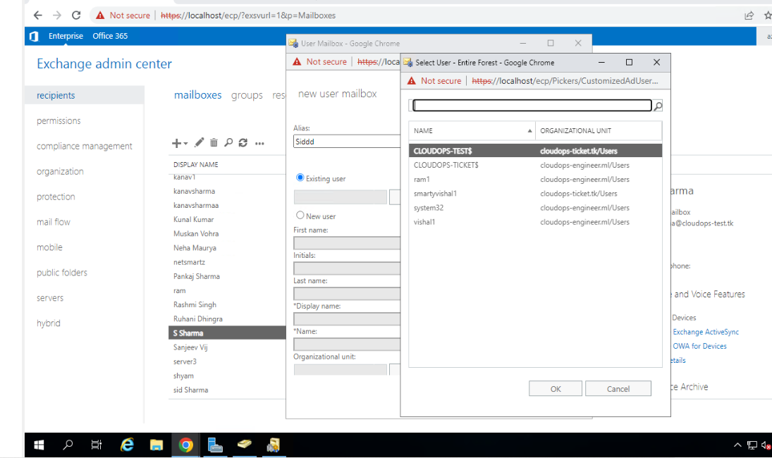Open Internet Explorer from the taskbar
This screenshot has width=772, height=458.
127,445
